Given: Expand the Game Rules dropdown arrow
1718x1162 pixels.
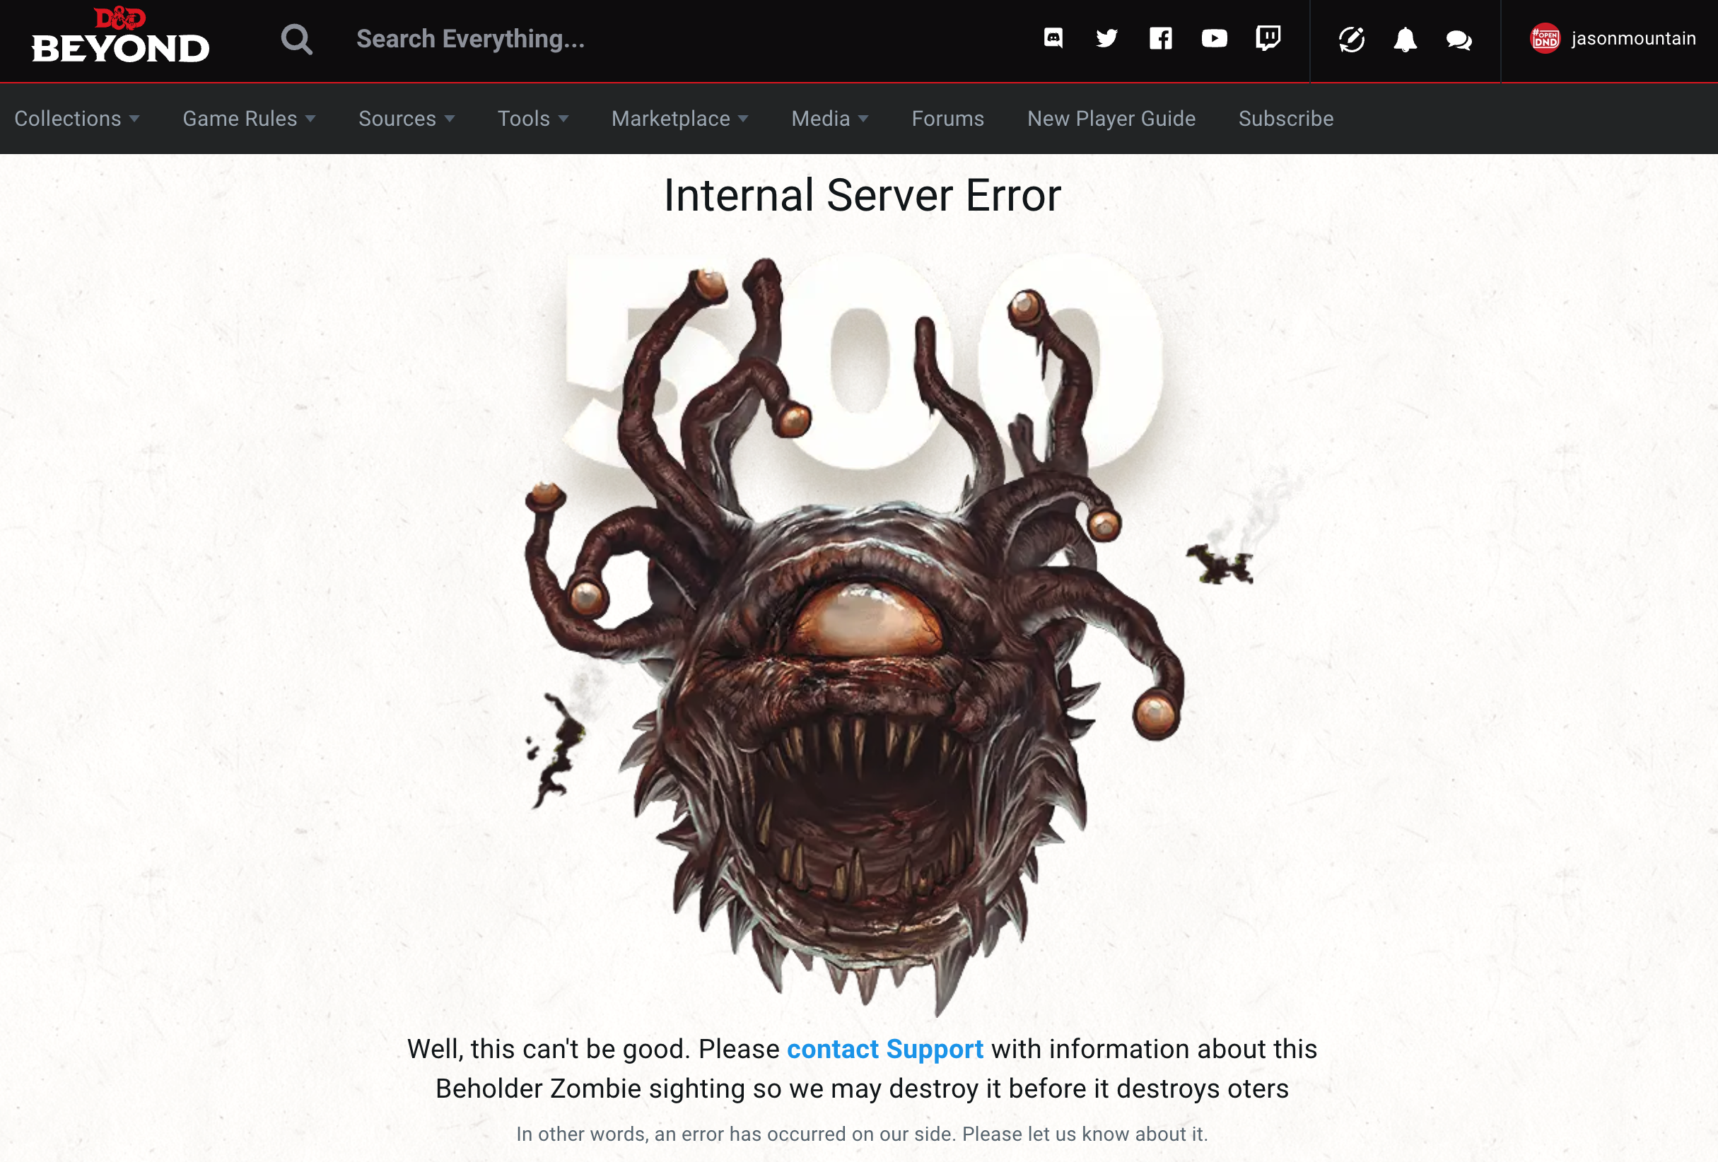Looking at the screenshot, I should [310, 119].
